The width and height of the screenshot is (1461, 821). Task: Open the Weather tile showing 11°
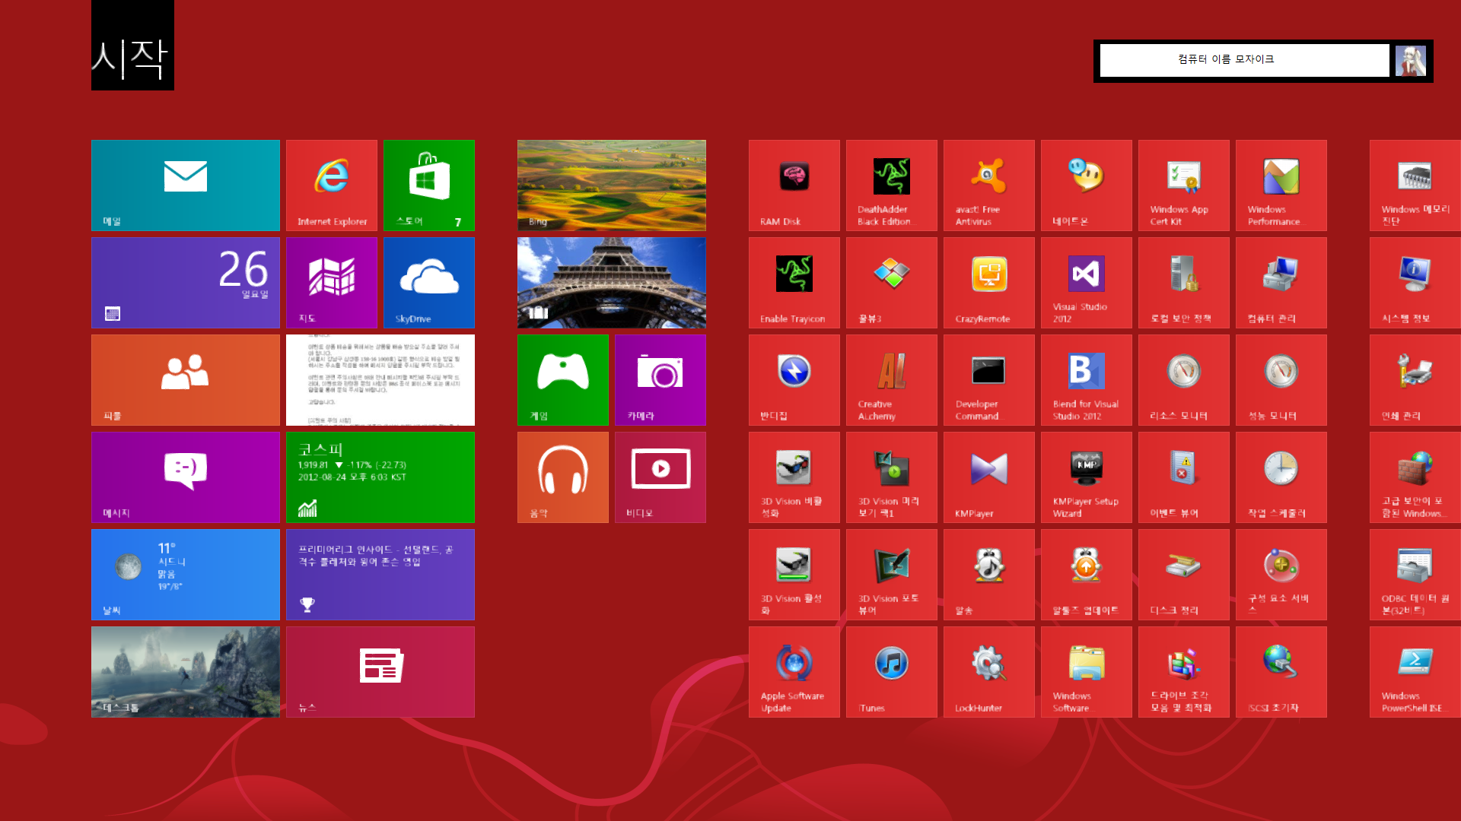(x=186, y=575)
